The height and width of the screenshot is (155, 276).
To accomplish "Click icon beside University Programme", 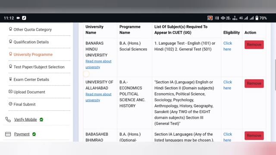I will pyautogui.click(x=10, y=54).
